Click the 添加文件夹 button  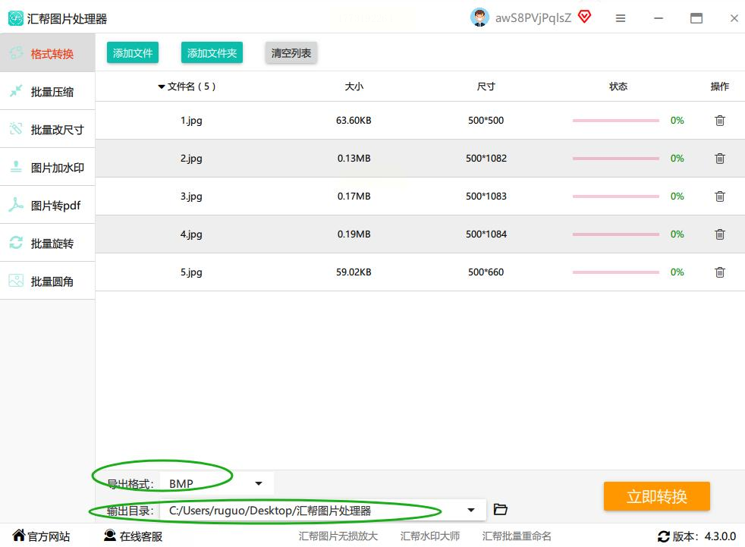[212, 53]
